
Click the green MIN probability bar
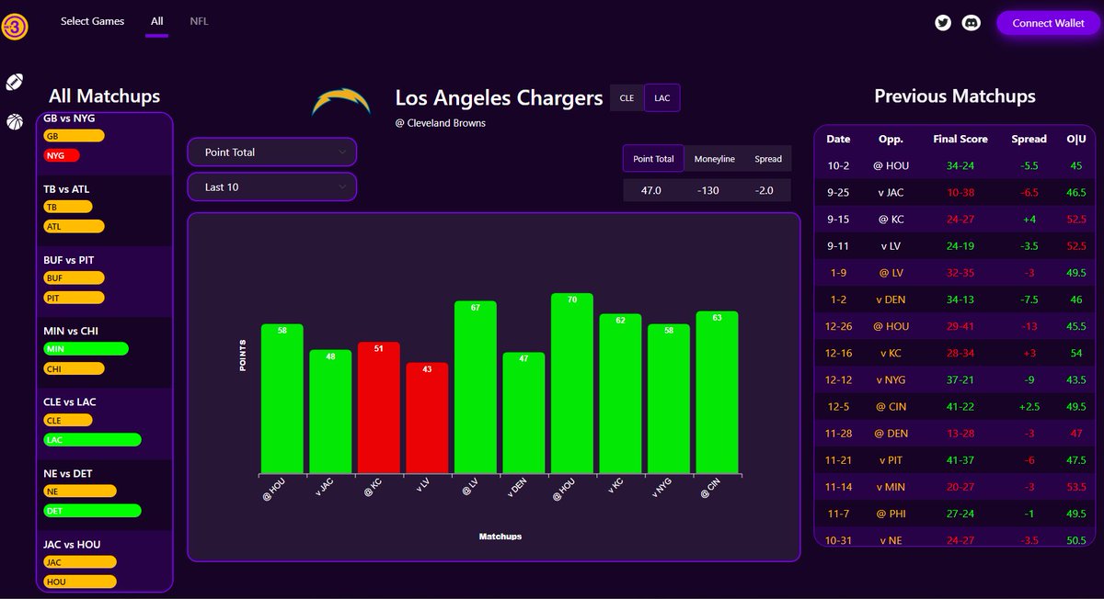coord(86,349)
